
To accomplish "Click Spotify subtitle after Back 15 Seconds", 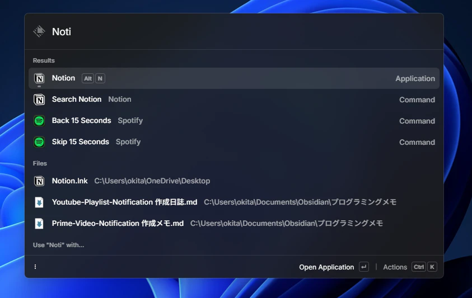I will pyautogui.click(x=130, y=121).
